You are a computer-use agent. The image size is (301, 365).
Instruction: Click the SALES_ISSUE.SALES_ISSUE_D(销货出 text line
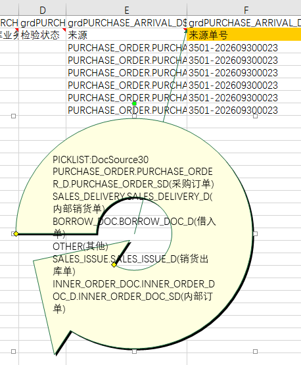point(131,259)
